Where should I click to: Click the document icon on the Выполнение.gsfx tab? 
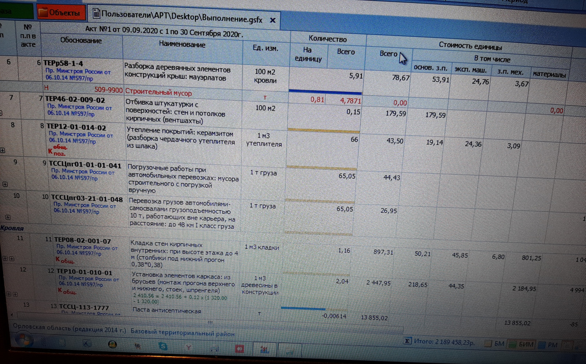point(96,14)
